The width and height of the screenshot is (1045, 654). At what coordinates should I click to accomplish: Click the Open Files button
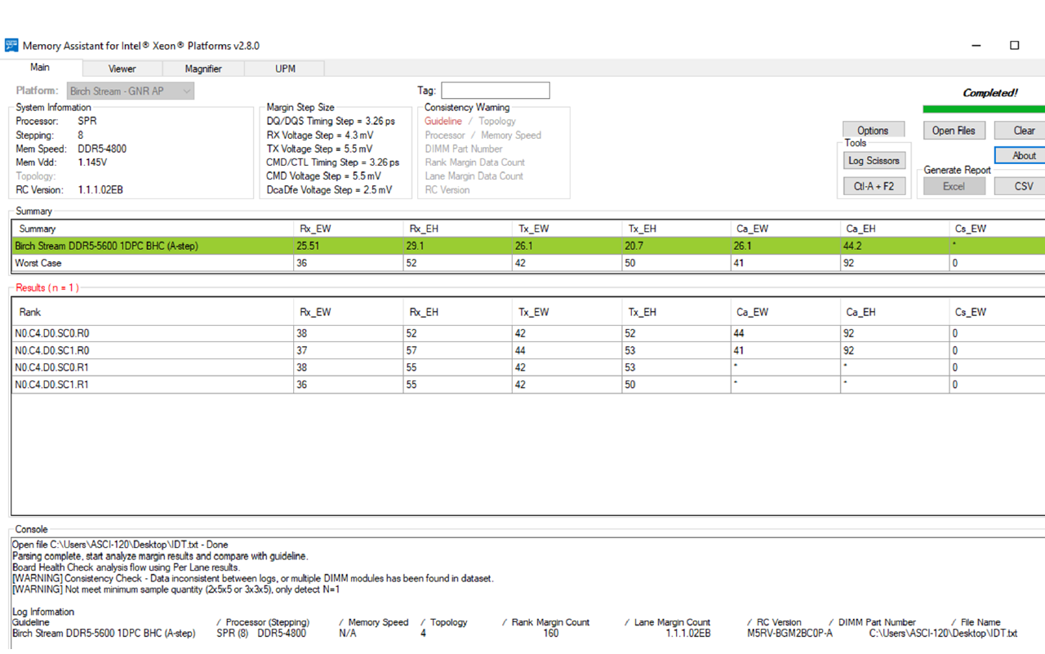tap(954, 130)
